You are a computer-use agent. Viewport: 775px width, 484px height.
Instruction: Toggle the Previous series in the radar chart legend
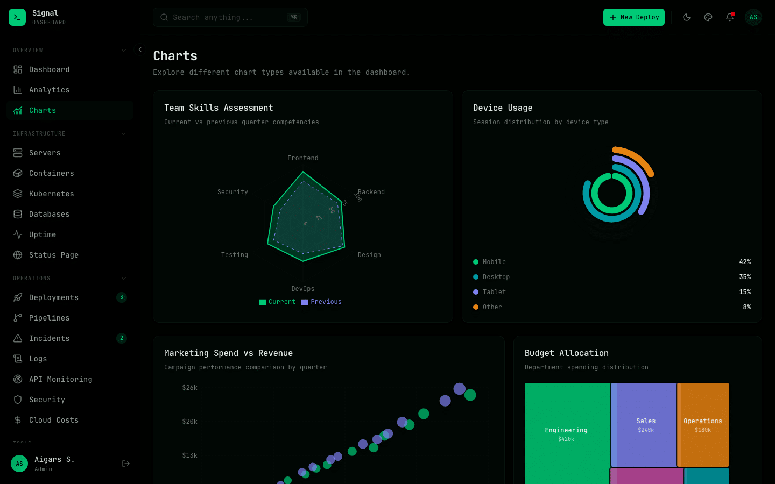point(321,302)
